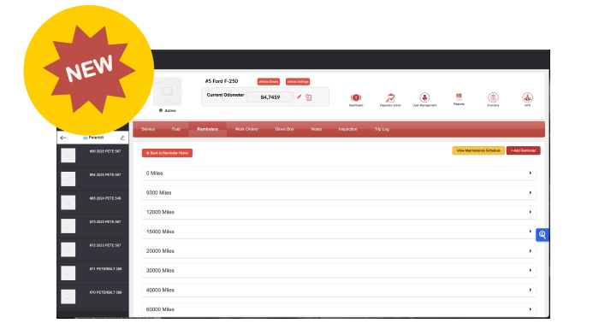The height and width of the screenshot is (323, 593).
Task: Select vehicle #96 2025 PETE 587
Action: pyautogui.click(x=92, y=156)
